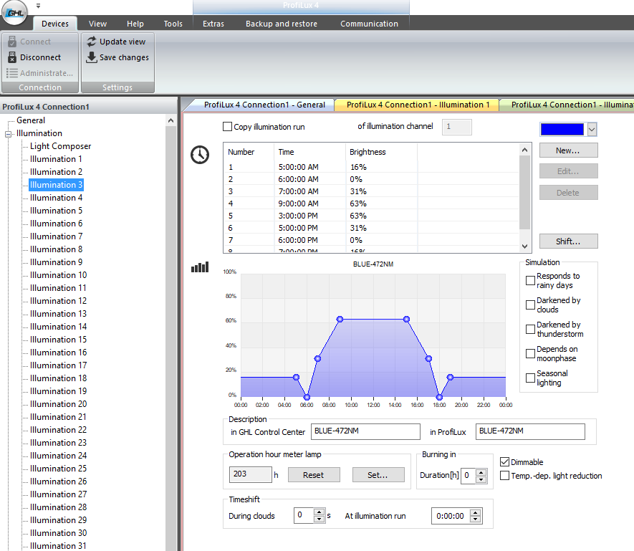
Task: Click the Disconnect icon
Action: 12,57
